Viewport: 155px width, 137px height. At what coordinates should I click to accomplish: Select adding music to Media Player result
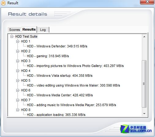(x=71, y=105)
